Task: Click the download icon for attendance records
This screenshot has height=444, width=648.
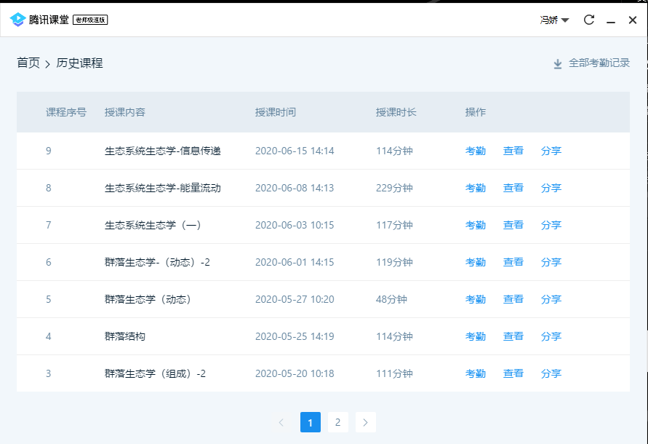Action: click(x=558, y=64)
